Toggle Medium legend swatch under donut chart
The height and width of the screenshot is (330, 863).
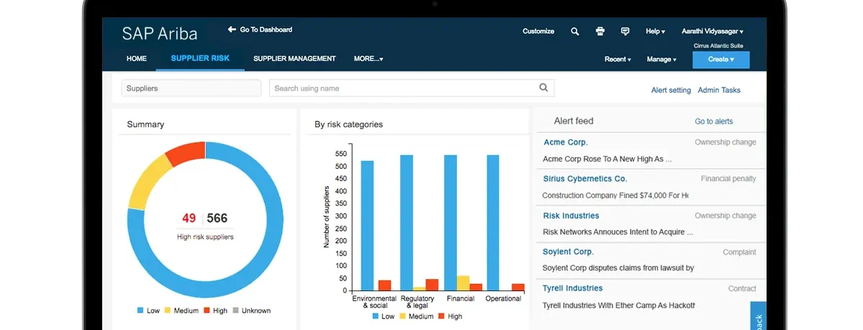click(167, 311)
